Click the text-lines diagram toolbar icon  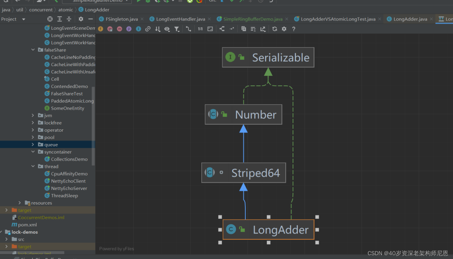(253, 29)
